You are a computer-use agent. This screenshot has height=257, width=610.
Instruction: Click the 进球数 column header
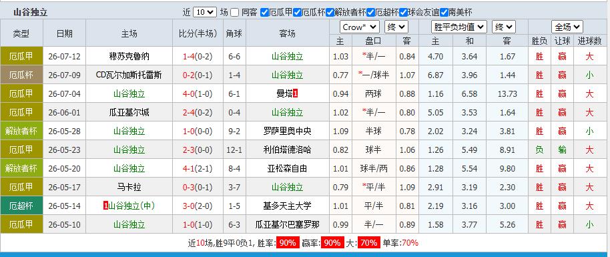pos(589,41)
